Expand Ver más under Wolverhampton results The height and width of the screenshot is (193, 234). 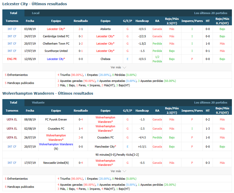point(118,171)
